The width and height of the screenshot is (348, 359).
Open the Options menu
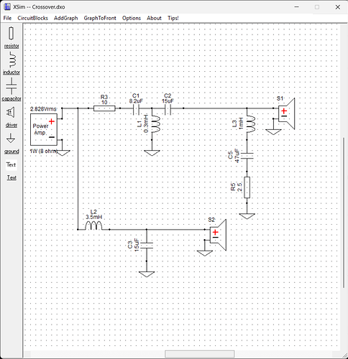[x=132, y=18]
